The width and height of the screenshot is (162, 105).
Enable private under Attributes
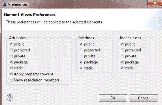point(11,56)
